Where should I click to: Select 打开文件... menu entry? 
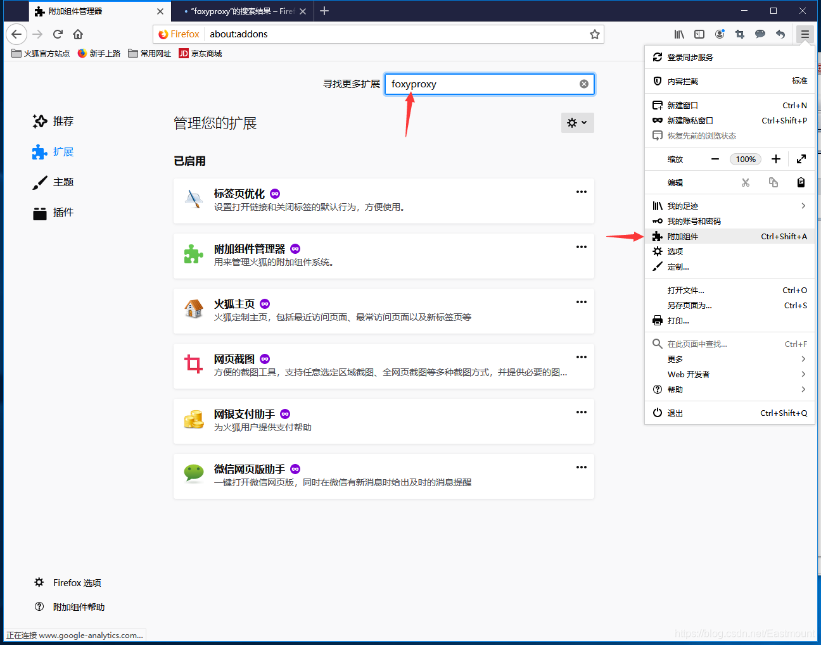tap(730, 290)
